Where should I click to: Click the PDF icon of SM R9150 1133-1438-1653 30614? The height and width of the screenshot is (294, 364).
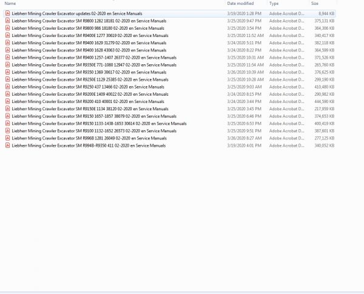click(8, 123)
